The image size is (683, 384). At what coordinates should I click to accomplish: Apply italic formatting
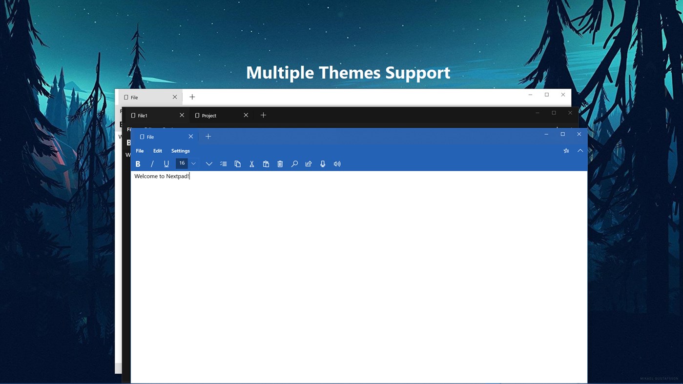click(152, 163)
